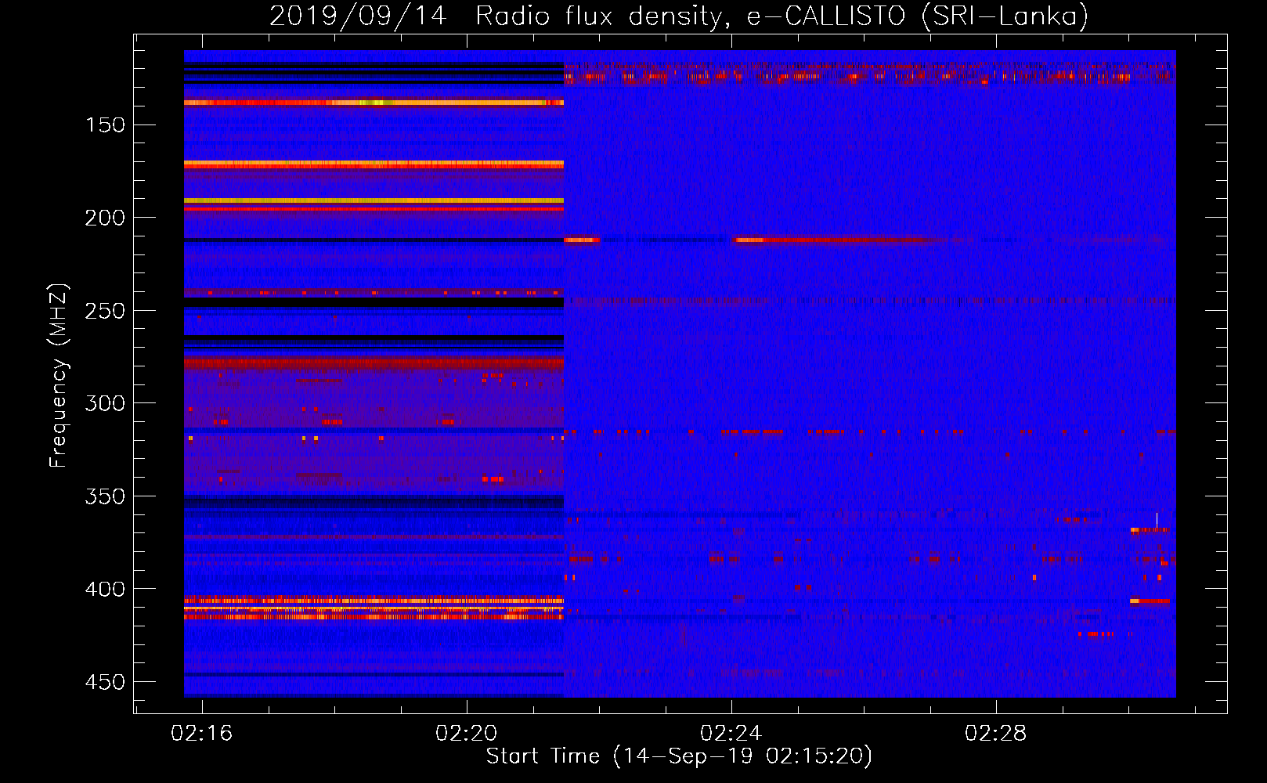Click the 350 frequency tick label
Image resolution: width=1267 pixels, height=783 pixels.
coord(105,496)
